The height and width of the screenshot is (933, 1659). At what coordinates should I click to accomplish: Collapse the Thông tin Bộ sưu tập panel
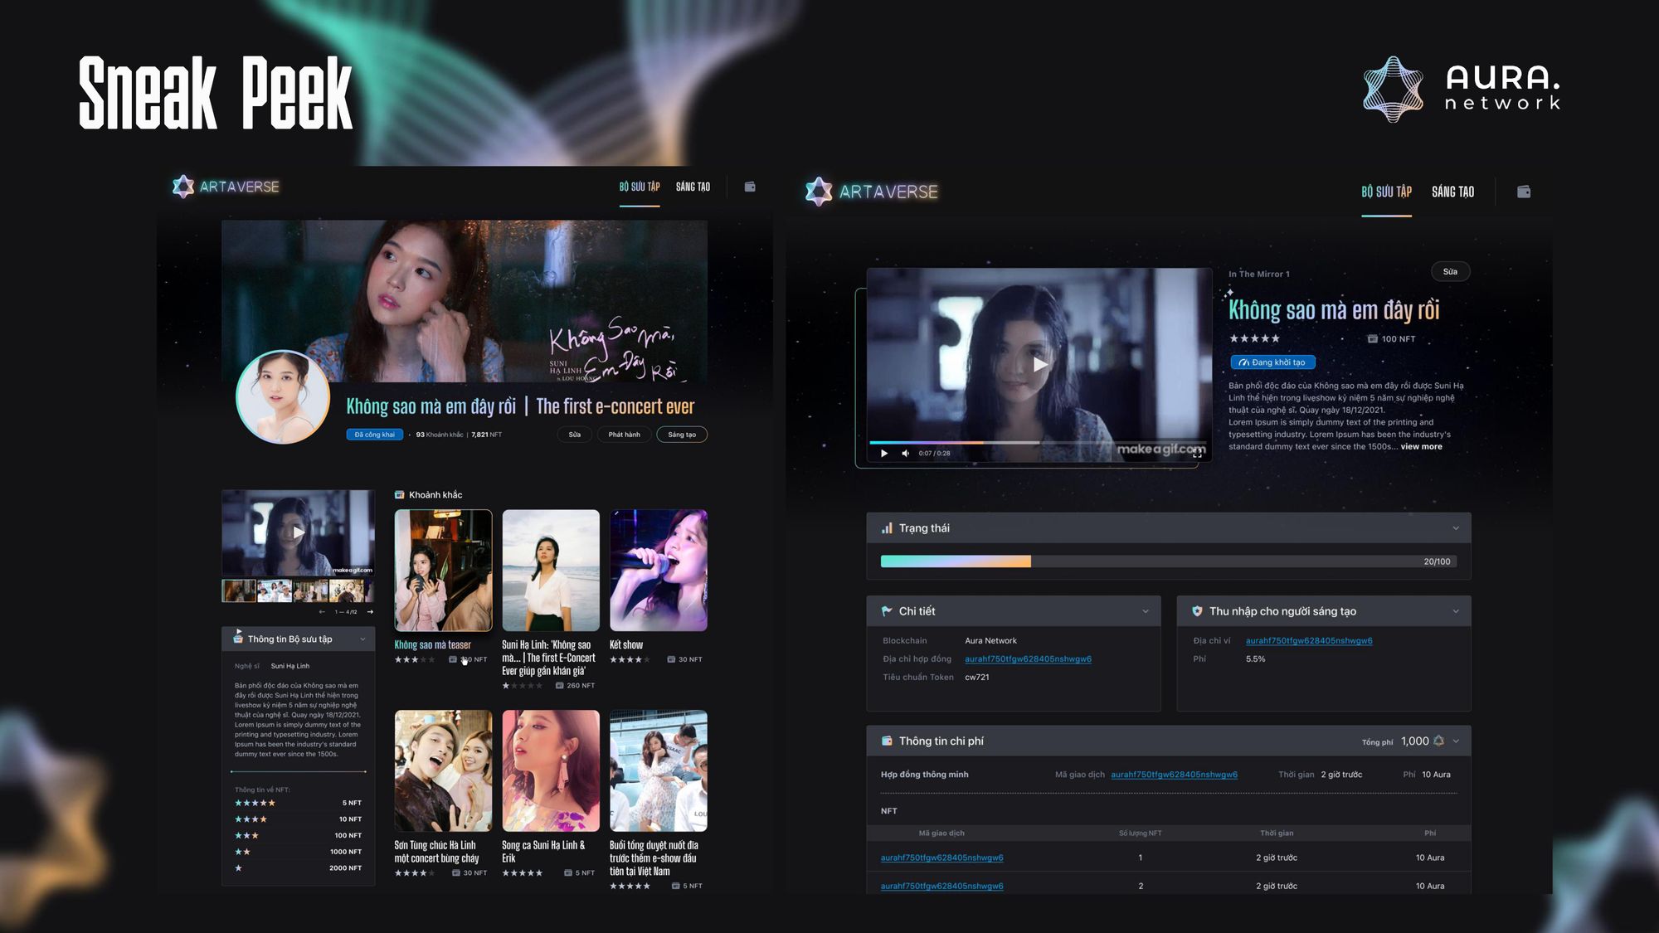(x=362, y=639)
